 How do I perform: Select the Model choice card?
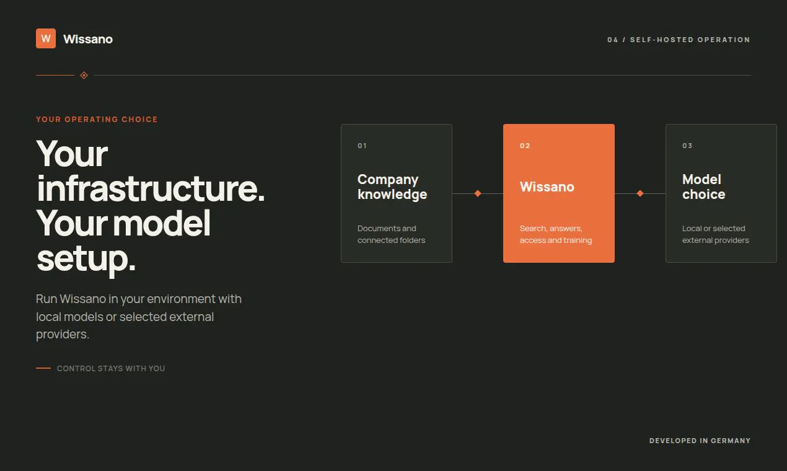721,193
